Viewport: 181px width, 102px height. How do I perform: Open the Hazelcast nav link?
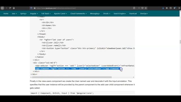tap(133, 14)
